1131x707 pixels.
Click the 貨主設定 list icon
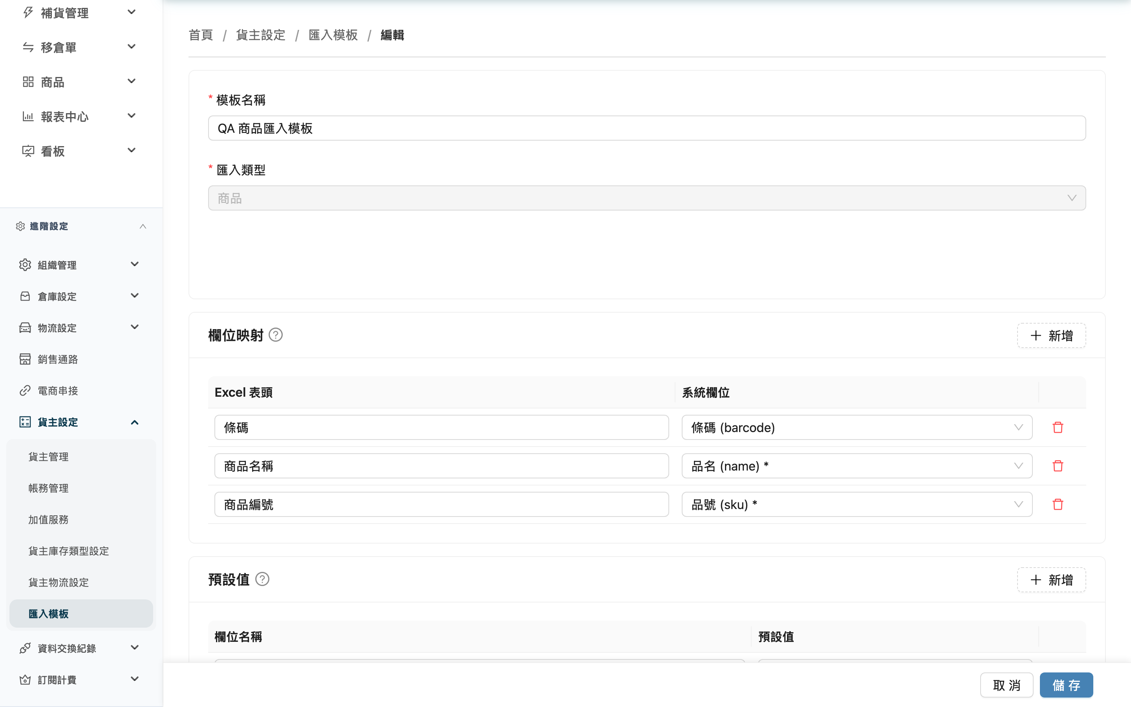click(25, 422)
